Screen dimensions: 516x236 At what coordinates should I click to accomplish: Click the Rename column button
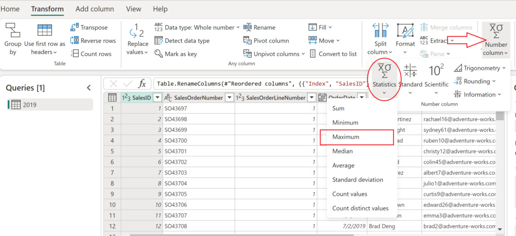tap(260, 28)
